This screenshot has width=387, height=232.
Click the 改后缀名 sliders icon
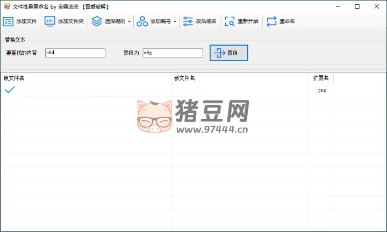tap(188, 21)
